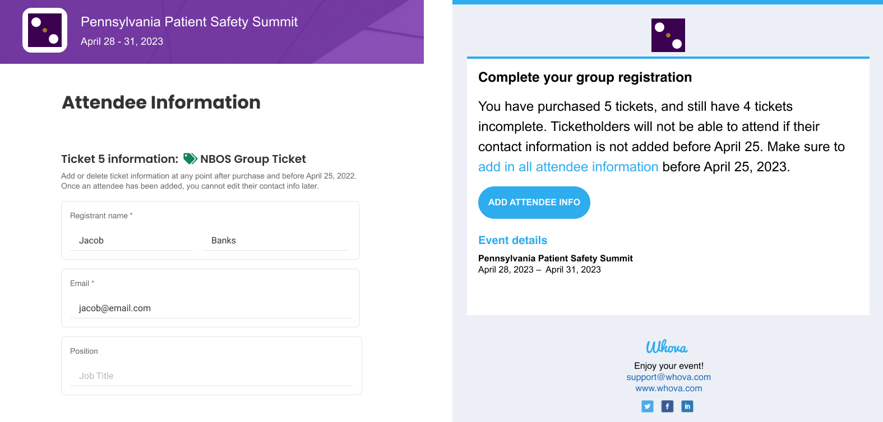Click the event logo above the email

(x=668, y=35)
